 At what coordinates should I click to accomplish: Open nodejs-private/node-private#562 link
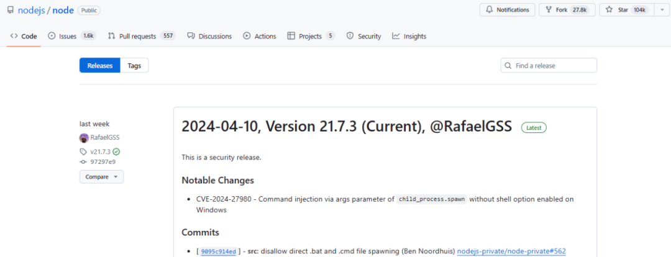click(511, 251)
